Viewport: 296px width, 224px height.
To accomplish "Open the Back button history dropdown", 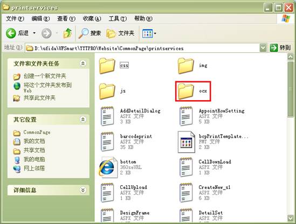I will point(34,33).
